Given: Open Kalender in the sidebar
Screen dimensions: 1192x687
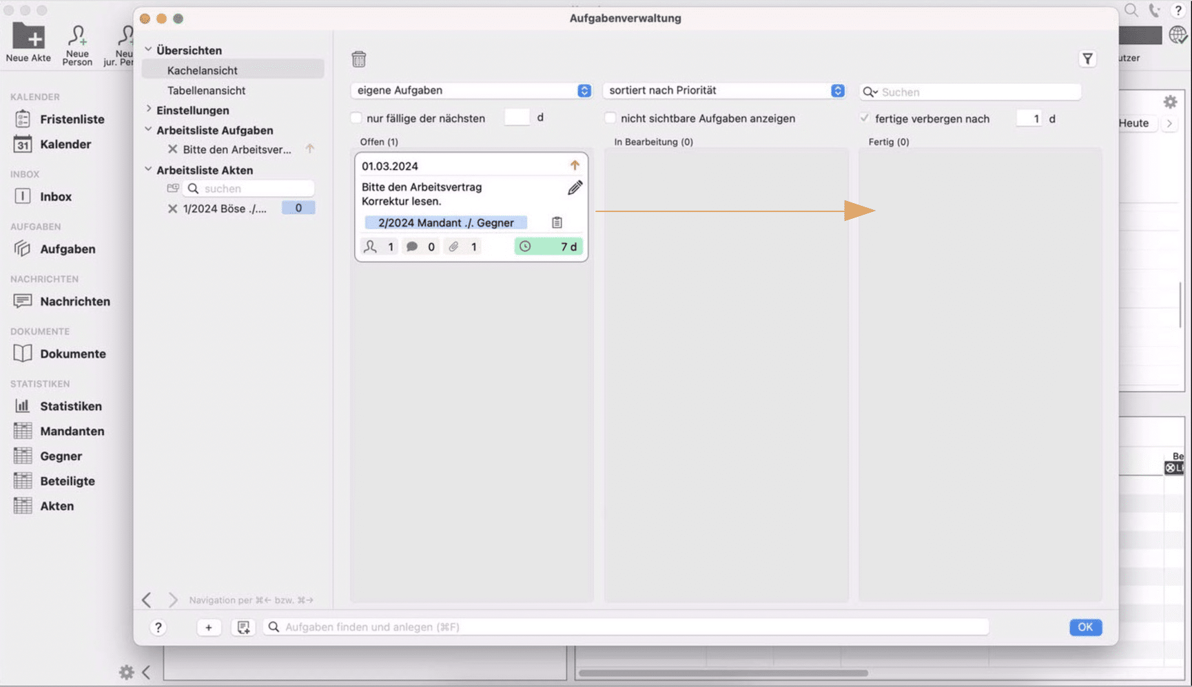Looking at the screenshot, I should (53, 144).
